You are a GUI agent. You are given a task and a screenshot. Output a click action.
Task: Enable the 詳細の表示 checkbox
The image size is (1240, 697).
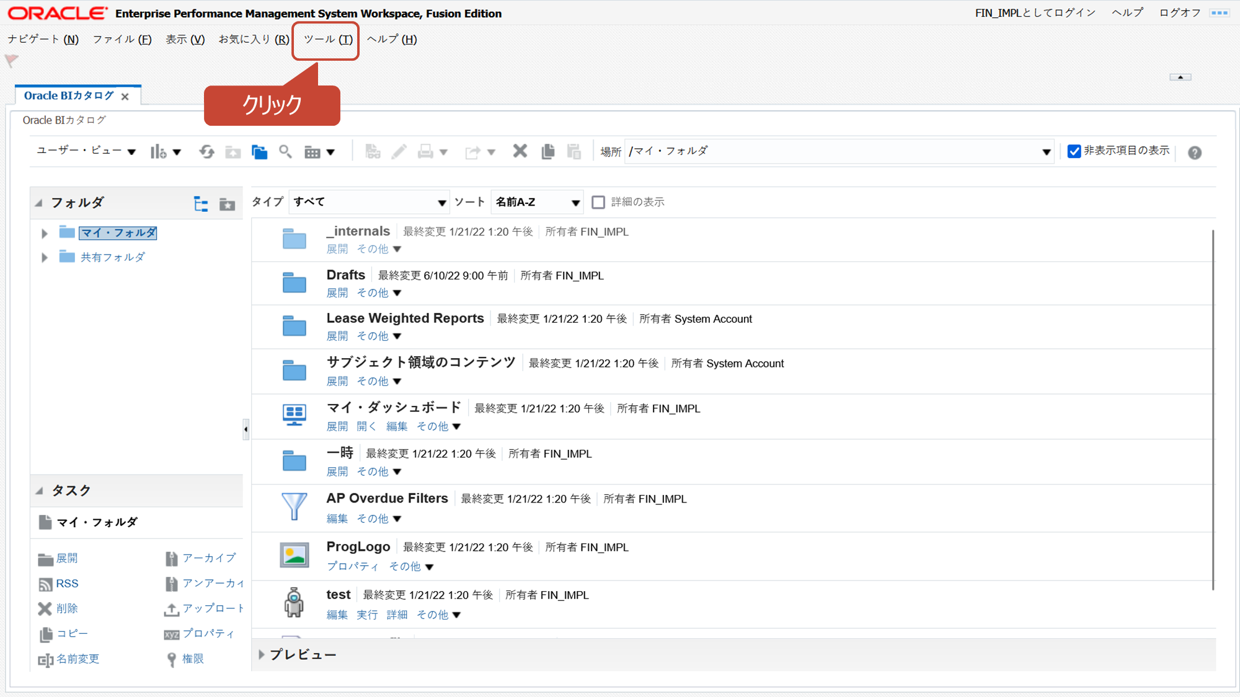point(598,203)
